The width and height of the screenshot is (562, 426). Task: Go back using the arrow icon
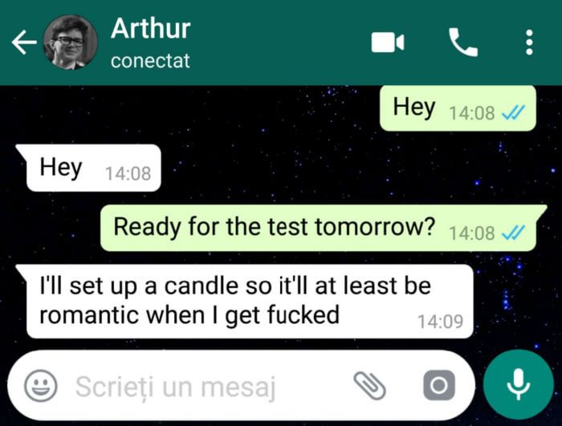tap(24, 43)
